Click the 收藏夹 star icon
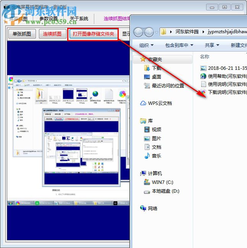This screenshot has width=247, height=248. (143, 59)
